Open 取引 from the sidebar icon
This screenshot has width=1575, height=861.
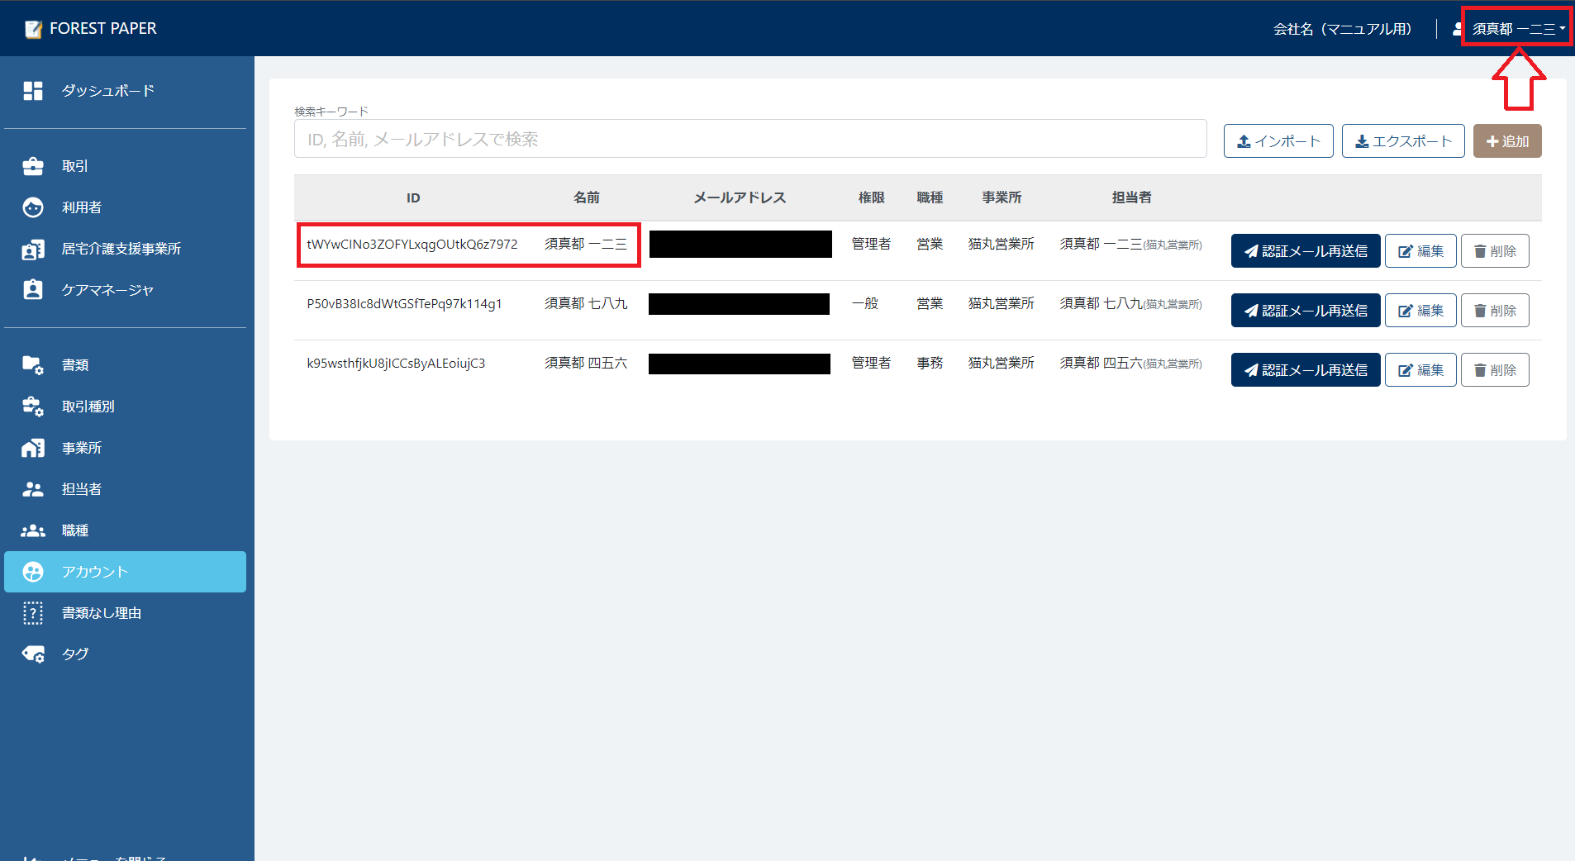pos(33,165)
